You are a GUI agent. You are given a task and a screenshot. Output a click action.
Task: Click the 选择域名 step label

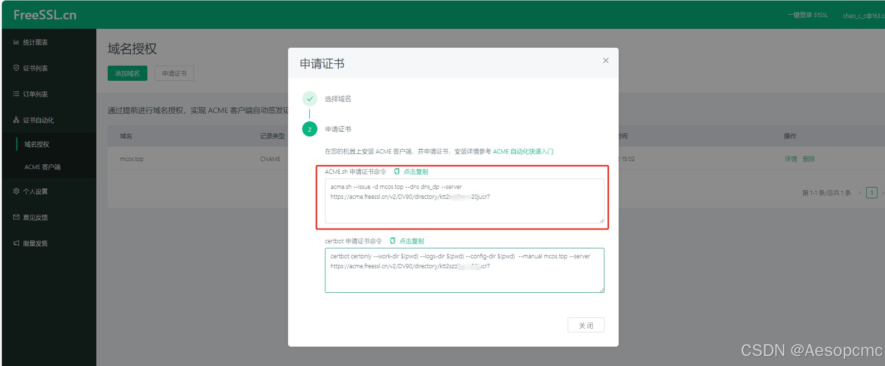pyautogui.click(x=338, y=99)
